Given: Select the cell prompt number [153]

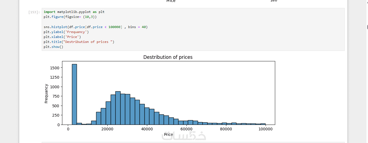Looking at the screenshot, I should 34,12.
